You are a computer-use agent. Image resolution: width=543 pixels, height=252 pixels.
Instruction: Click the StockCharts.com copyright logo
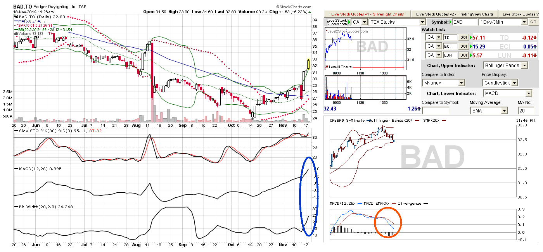click(294, 7)
